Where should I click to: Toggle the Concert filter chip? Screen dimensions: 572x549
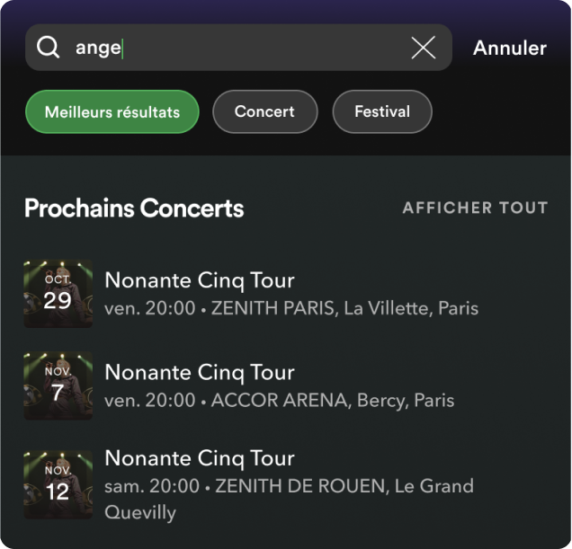click(x=264, y=112)
